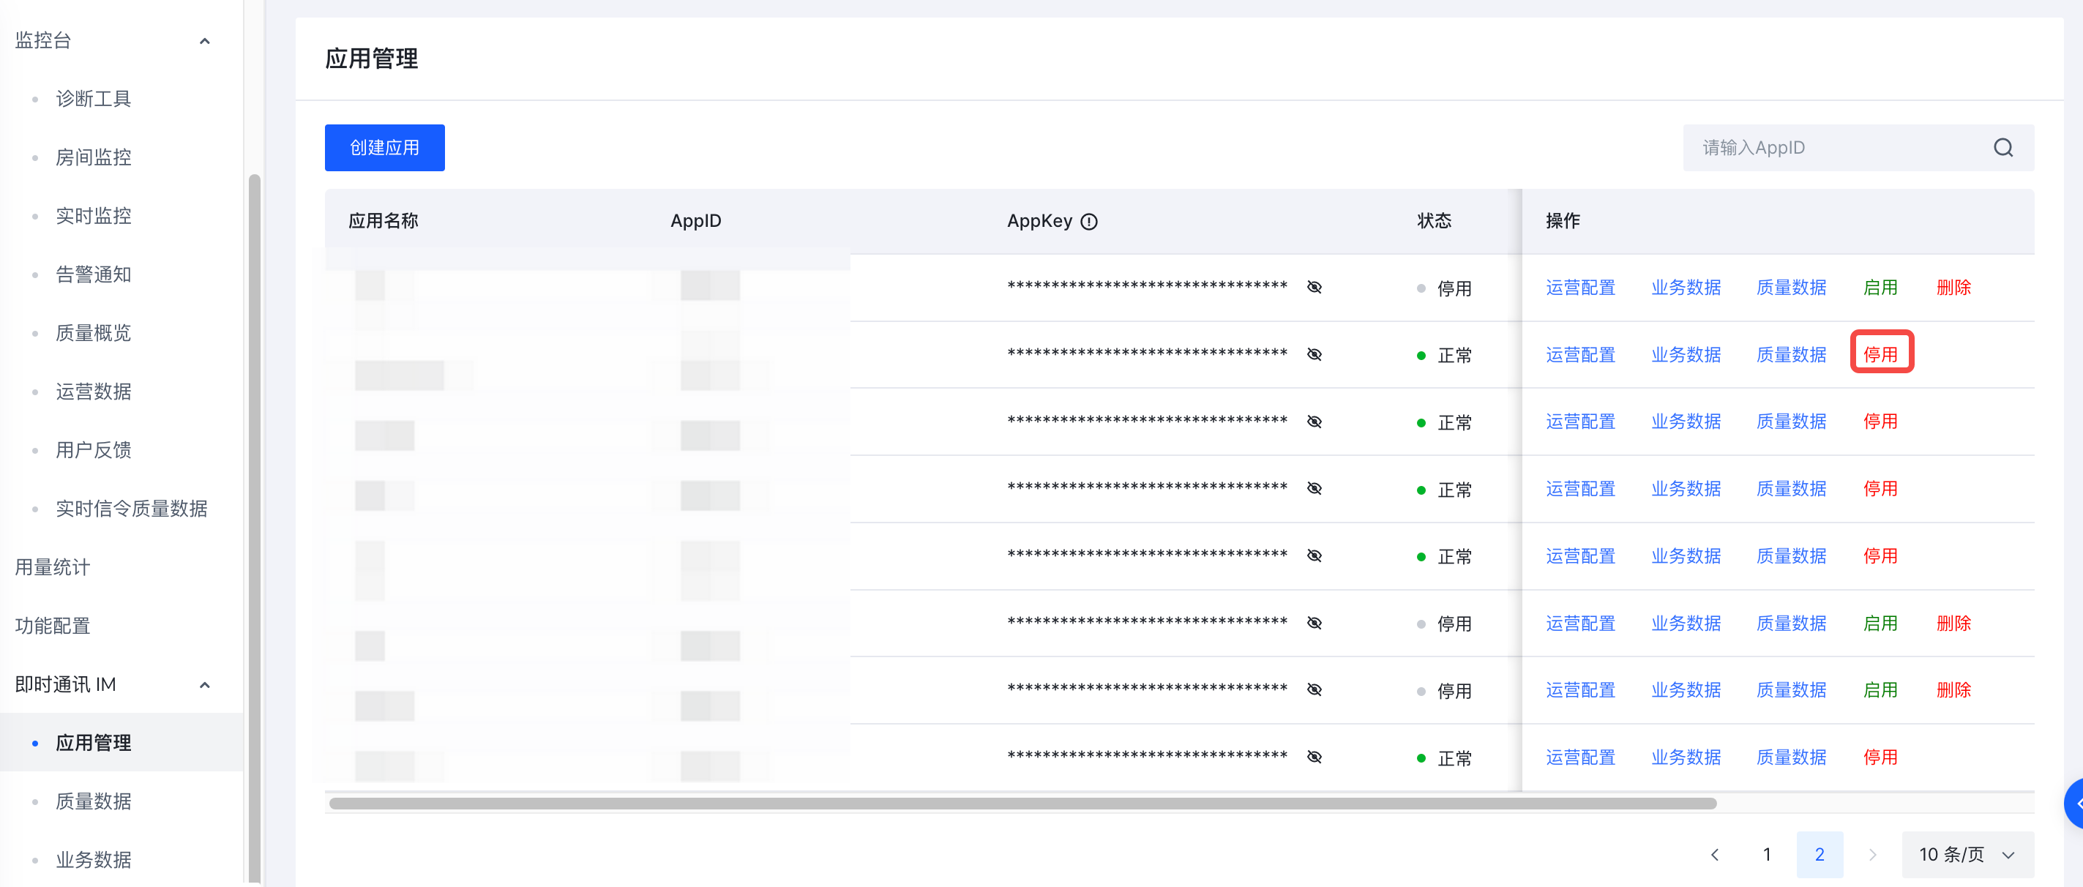Go to previous page using left arrow
Screen dimensions: 2083x887
1714,854
